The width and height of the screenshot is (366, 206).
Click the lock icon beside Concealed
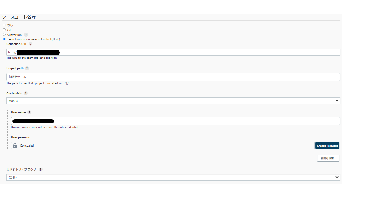point(15,146)
